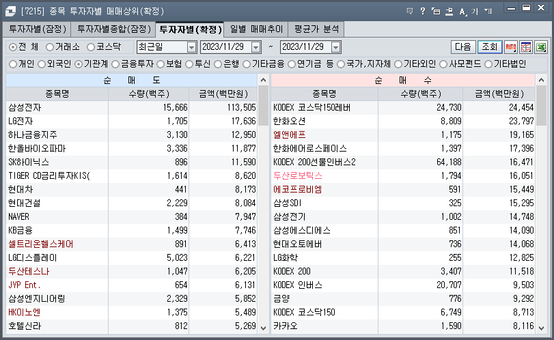This screenshot has height=340, width=554.
Task: Open the title bar list menu icon
Action: [488, 12]
